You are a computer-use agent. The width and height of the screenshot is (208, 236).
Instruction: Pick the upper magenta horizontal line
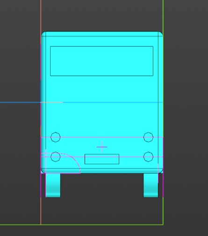[102, 137]
